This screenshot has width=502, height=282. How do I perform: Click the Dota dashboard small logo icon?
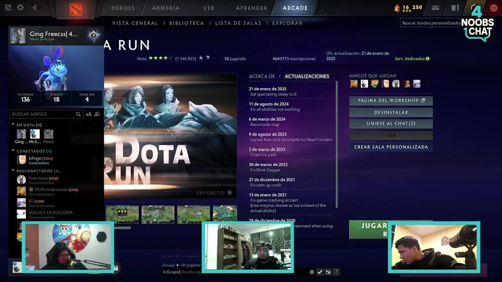coord(8,7)
